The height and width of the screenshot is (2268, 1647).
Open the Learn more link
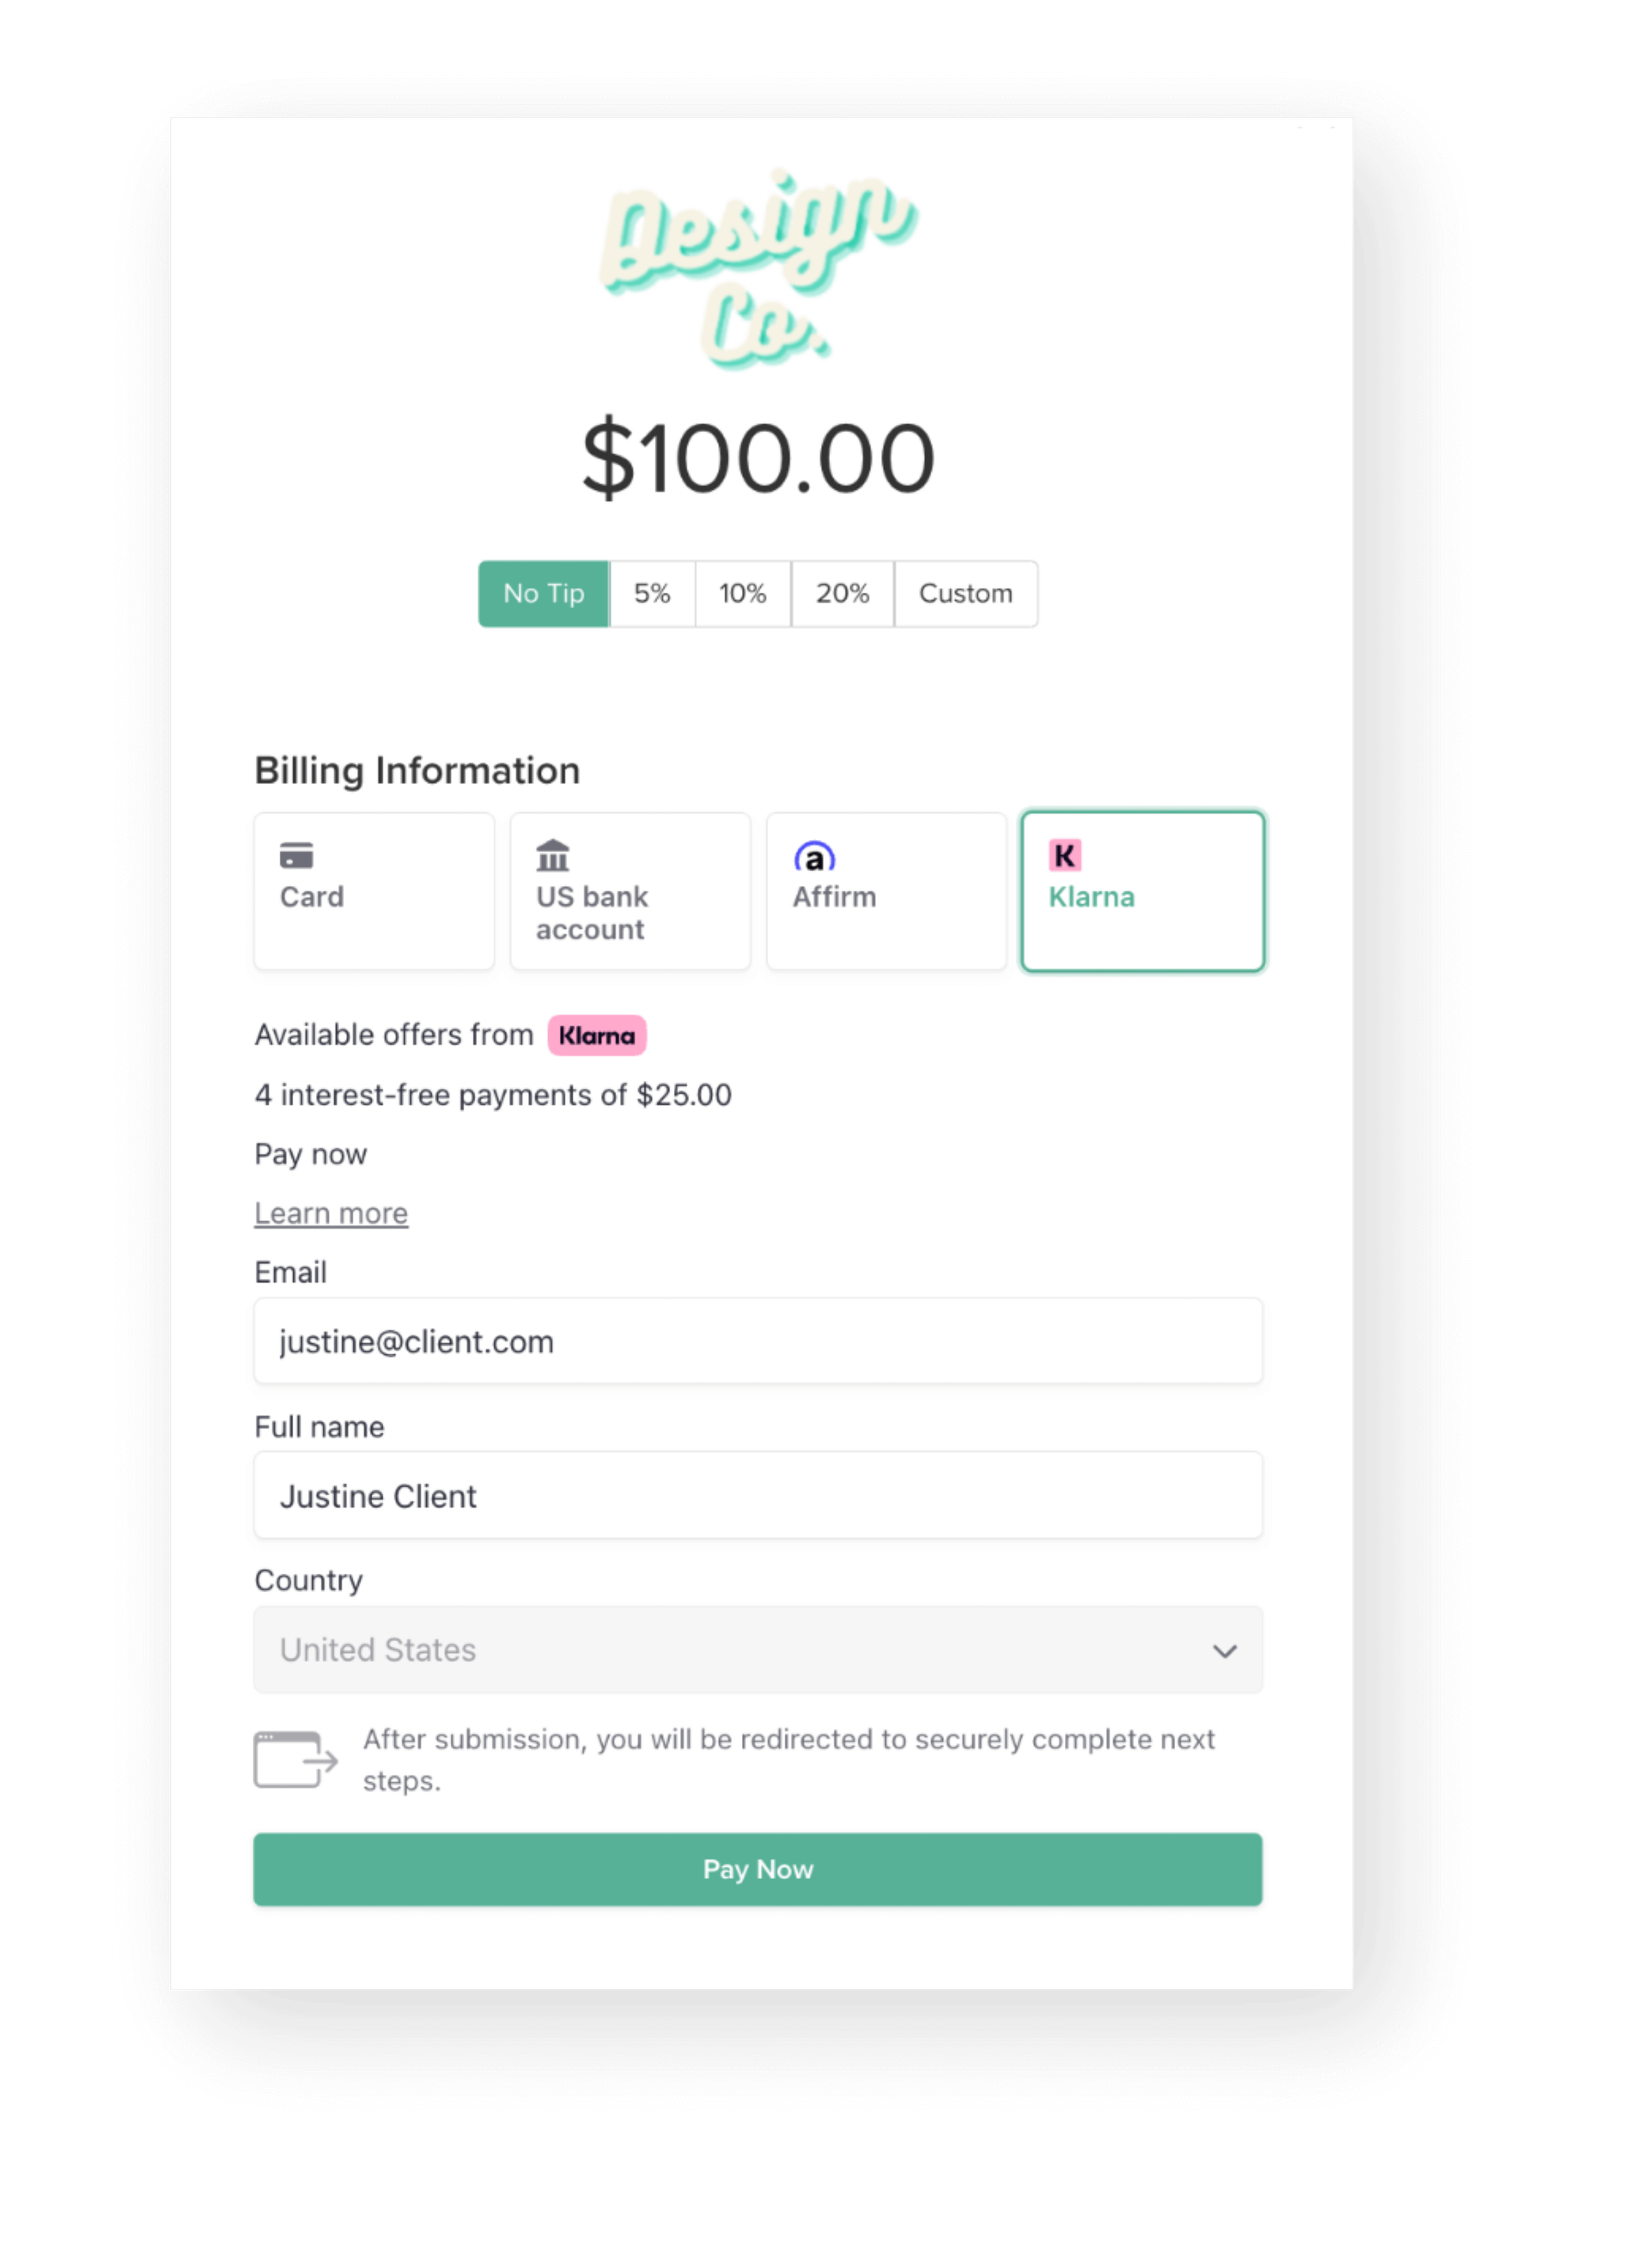click(x=331, y=1213)
